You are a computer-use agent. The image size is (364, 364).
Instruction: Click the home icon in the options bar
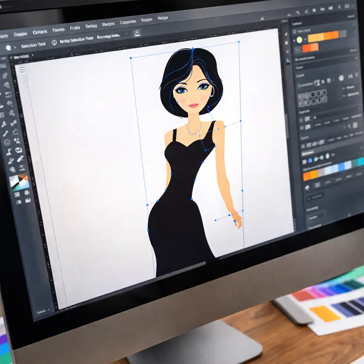coord(8,48)
